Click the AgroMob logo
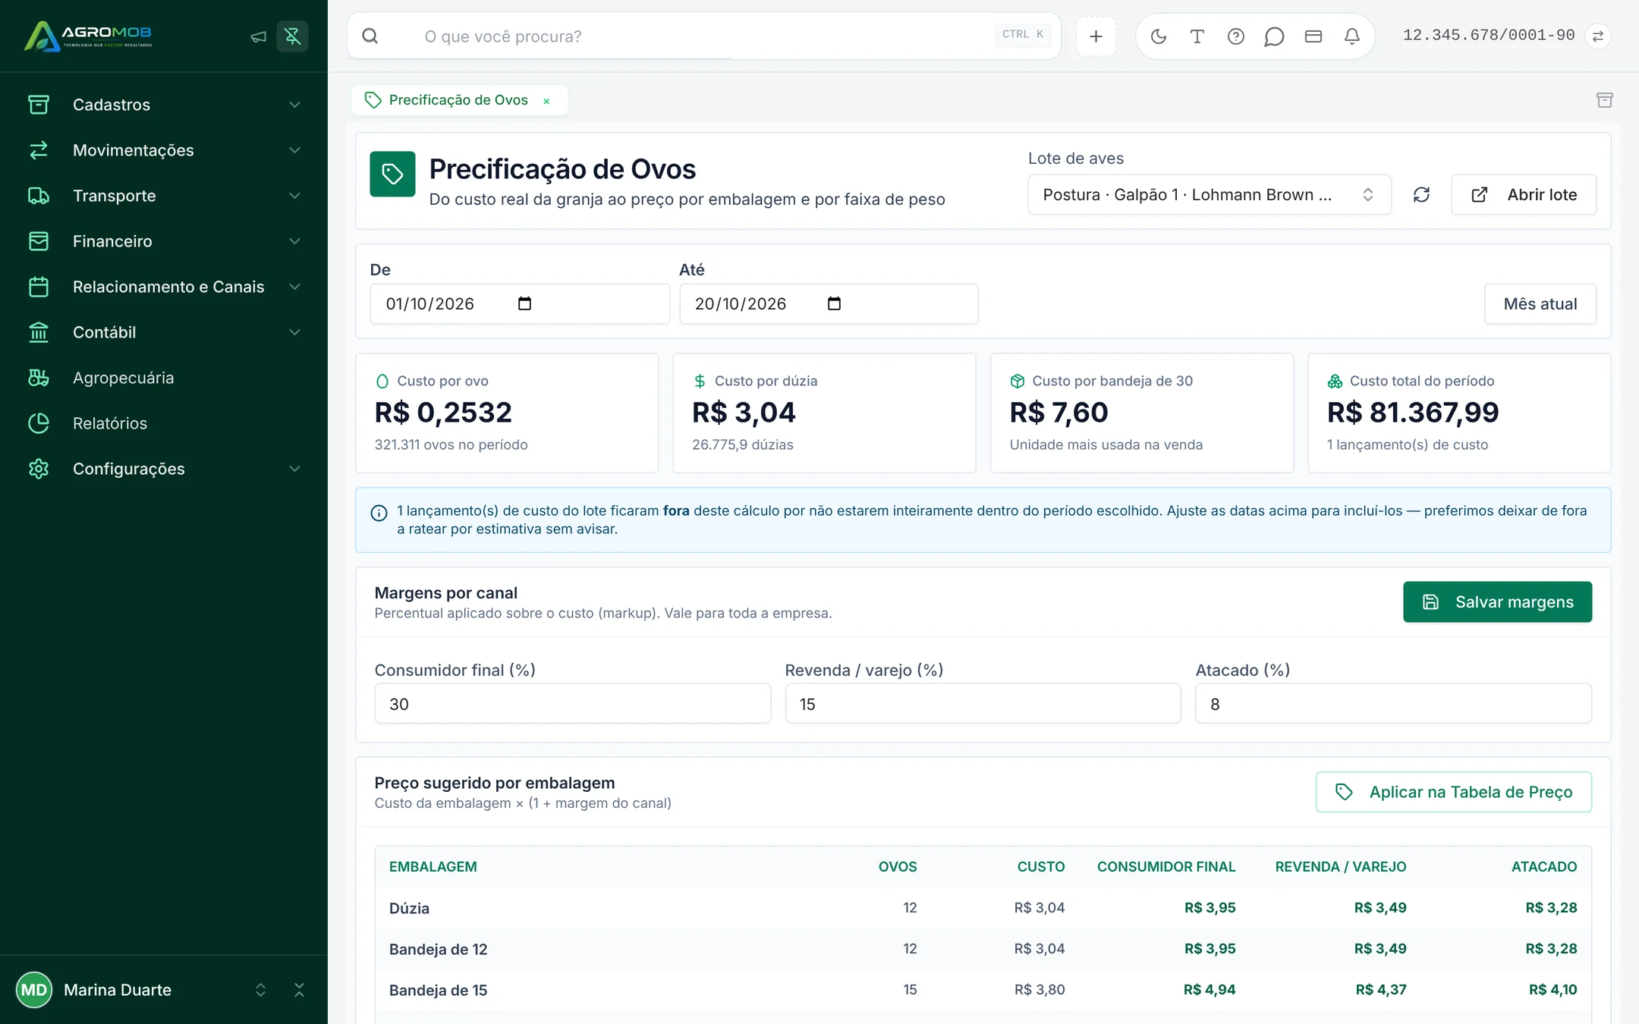This screenshot has height=1024, width=1639. click(x=88, y=36)
